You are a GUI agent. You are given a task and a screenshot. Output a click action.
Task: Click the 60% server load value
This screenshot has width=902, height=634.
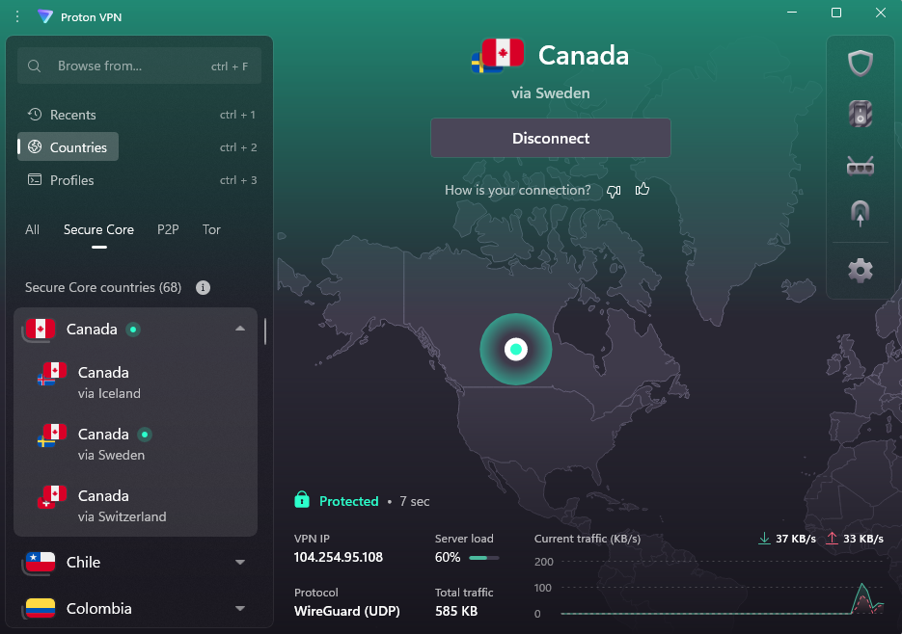(x=448, y=557)
